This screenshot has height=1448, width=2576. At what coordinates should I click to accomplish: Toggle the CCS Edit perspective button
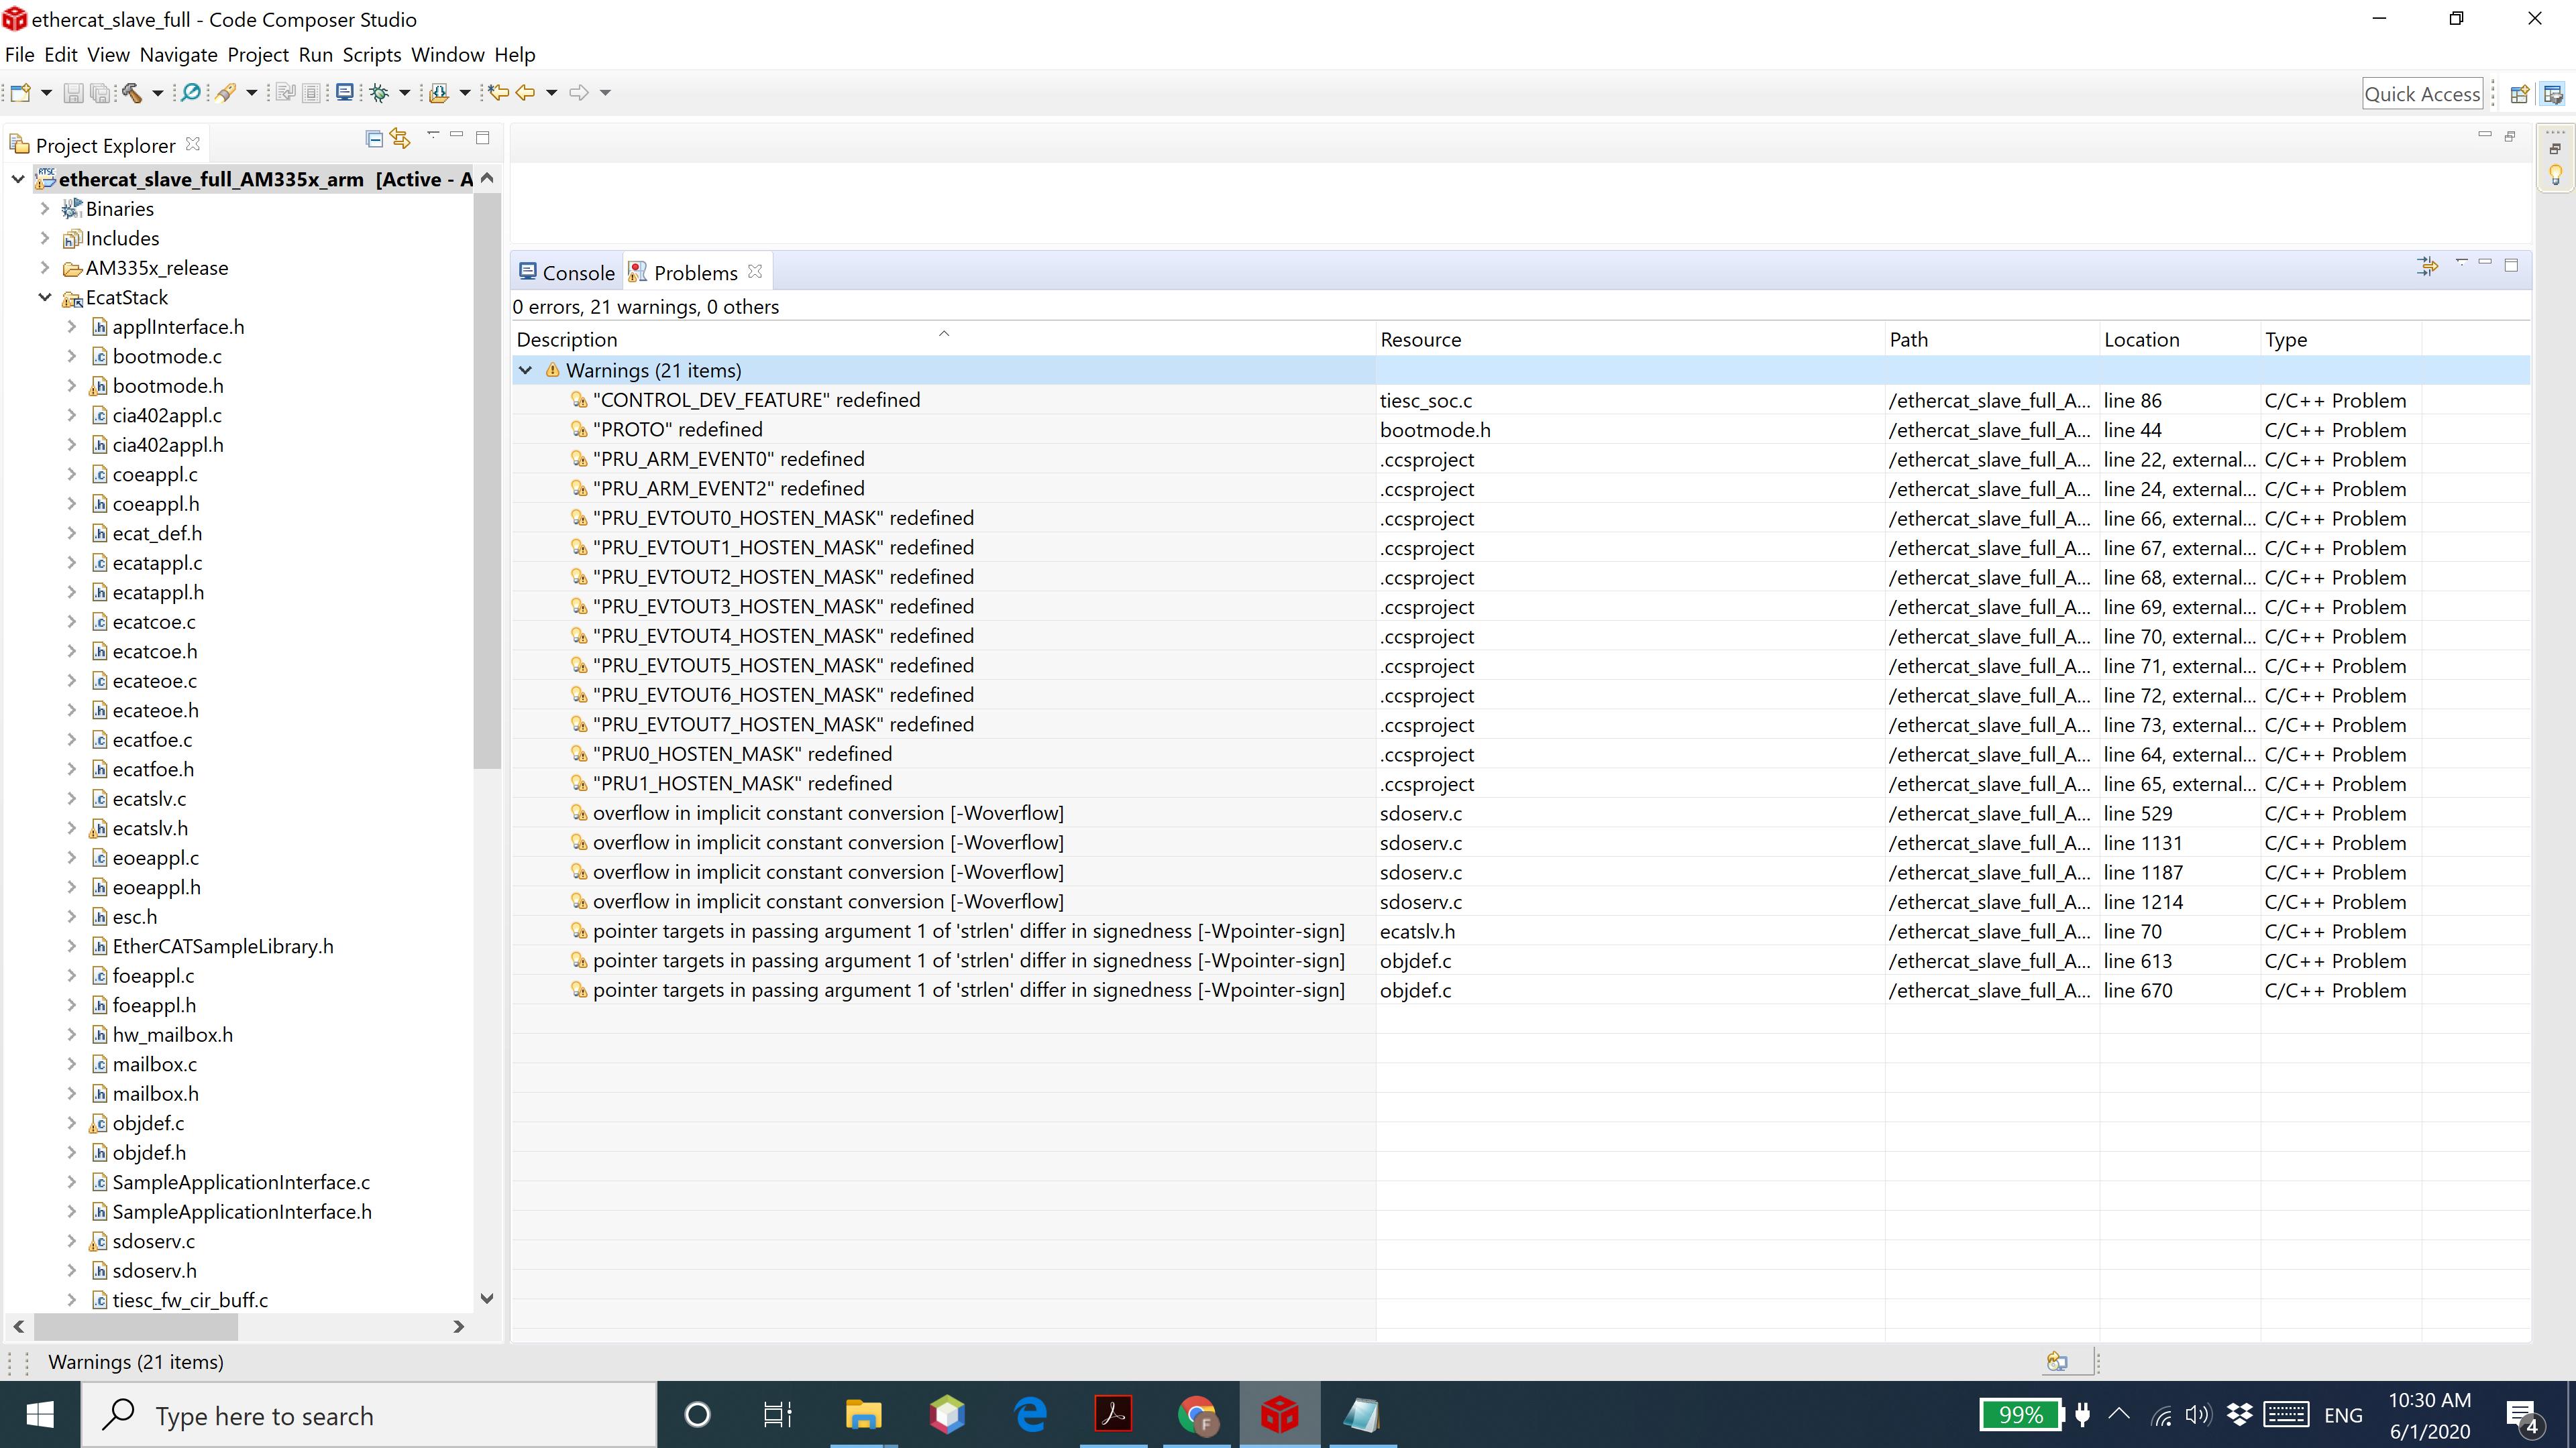coord(2553,94)
